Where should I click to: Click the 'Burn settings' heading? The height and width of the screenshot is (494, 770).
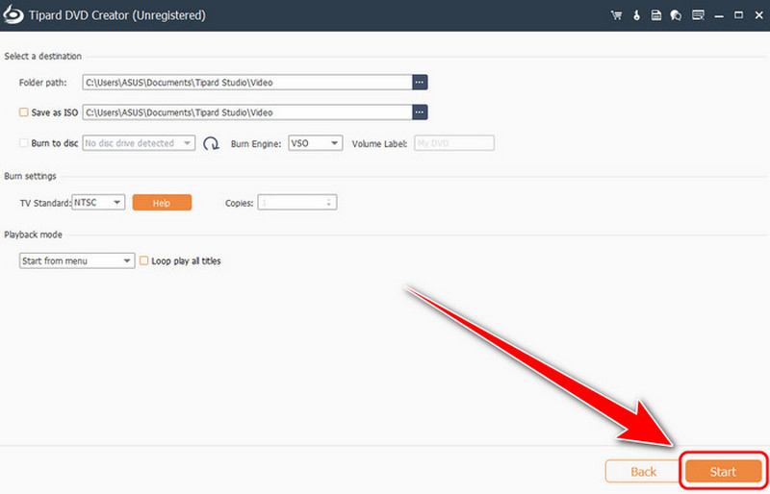click(x=31, y=176)
